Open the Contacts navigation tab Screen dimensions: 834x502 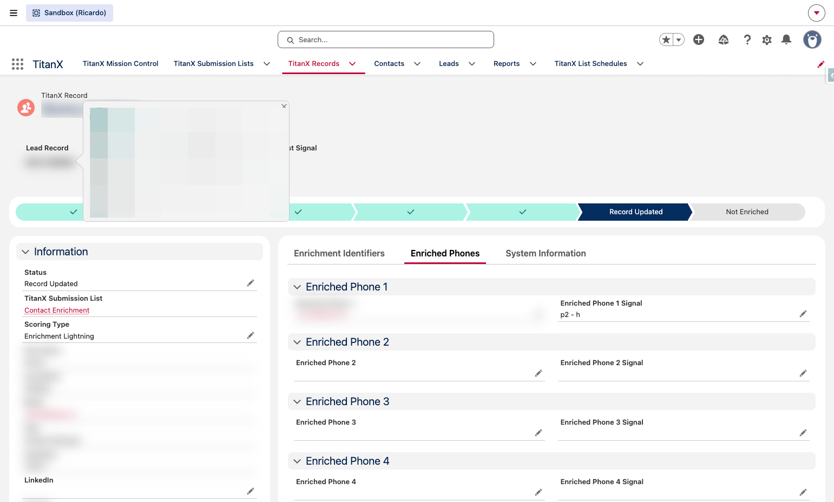[389, 64]
